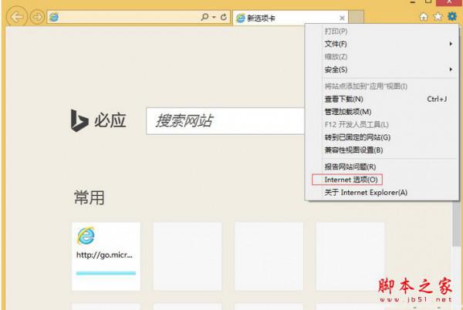Click the 常用 heading text
The image size is (463, 310).
tap(90, 197)
